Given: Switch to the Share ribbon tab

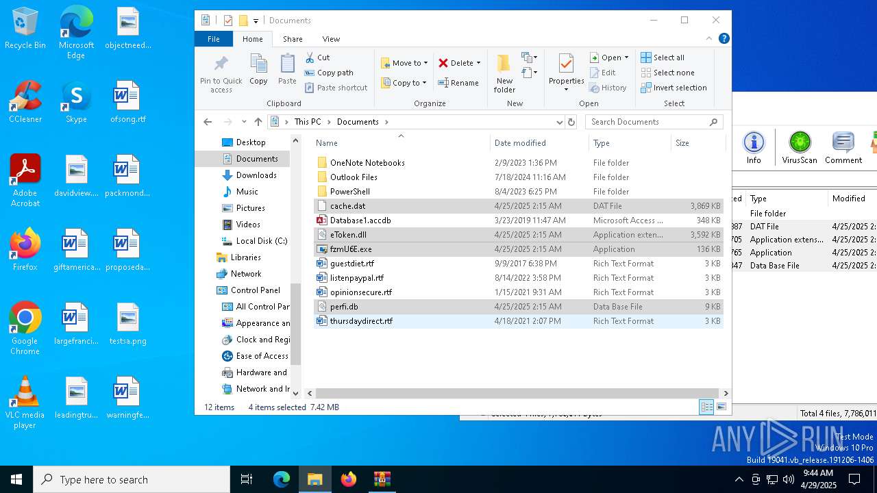Looking at the screenshot, I should click(293, 39).
